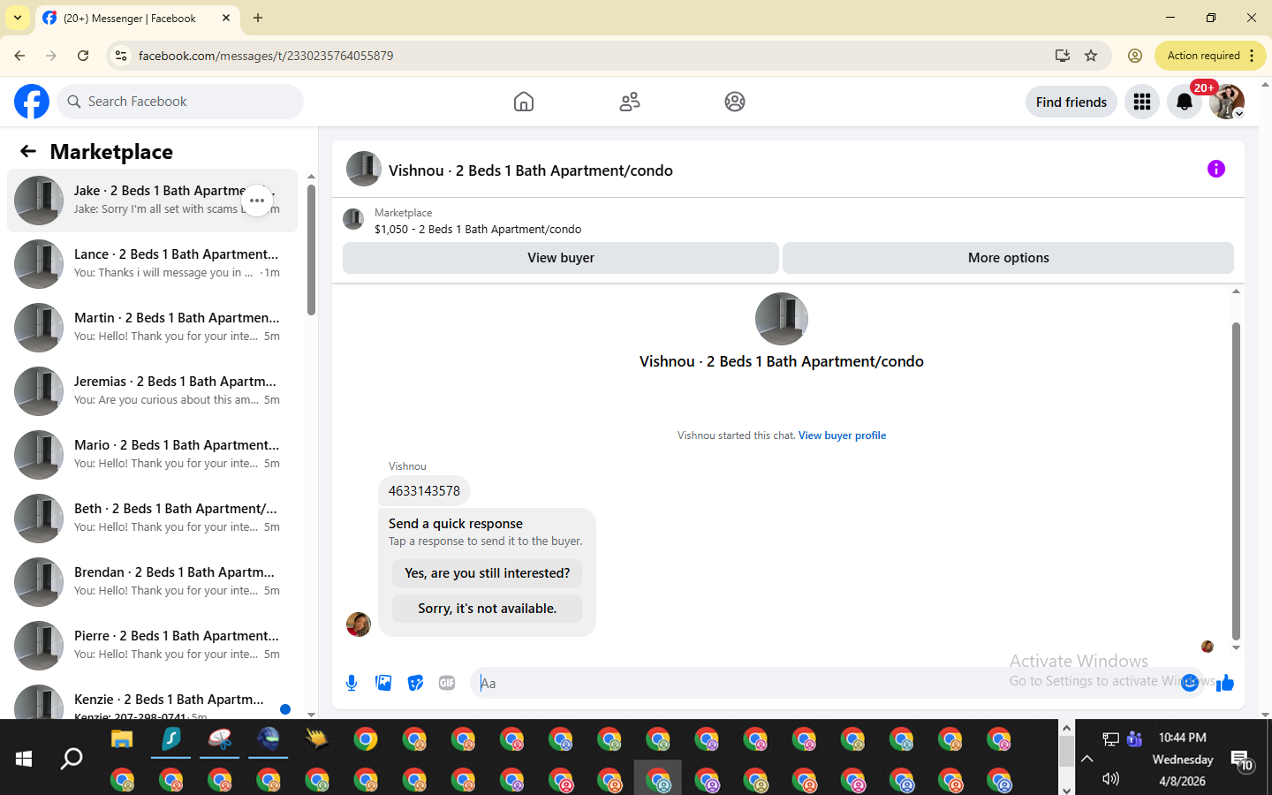Image resolution: width=1272 pixels, height=795 pixels.
Task: Open Chrome profile icon
Action: [1135, 56]
